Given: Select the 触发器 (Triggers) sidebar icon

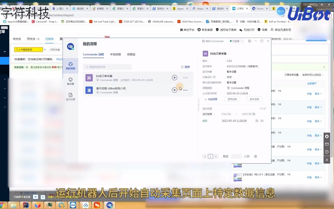Looking at the screenshot, I should 70,81.
